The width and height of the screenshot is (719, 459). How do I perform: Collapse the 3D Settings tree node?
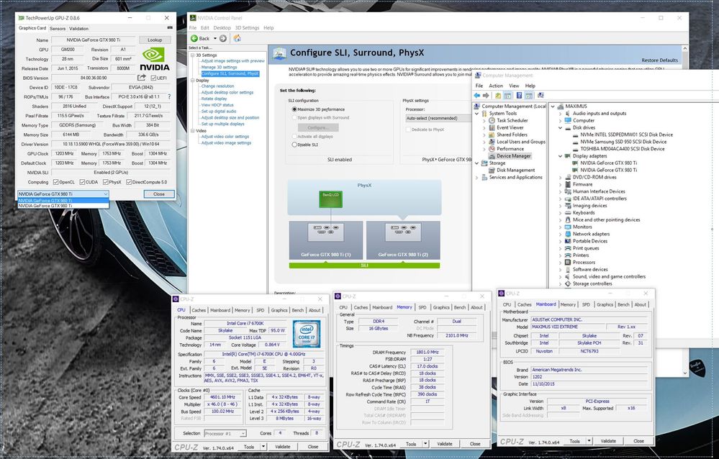(193, 55)
